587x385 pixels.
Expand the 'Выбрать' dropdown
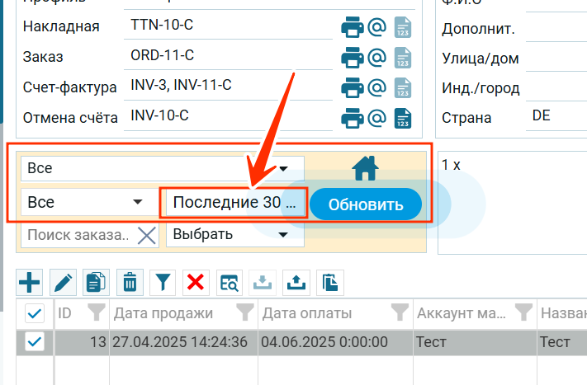(x=234, y=234)
